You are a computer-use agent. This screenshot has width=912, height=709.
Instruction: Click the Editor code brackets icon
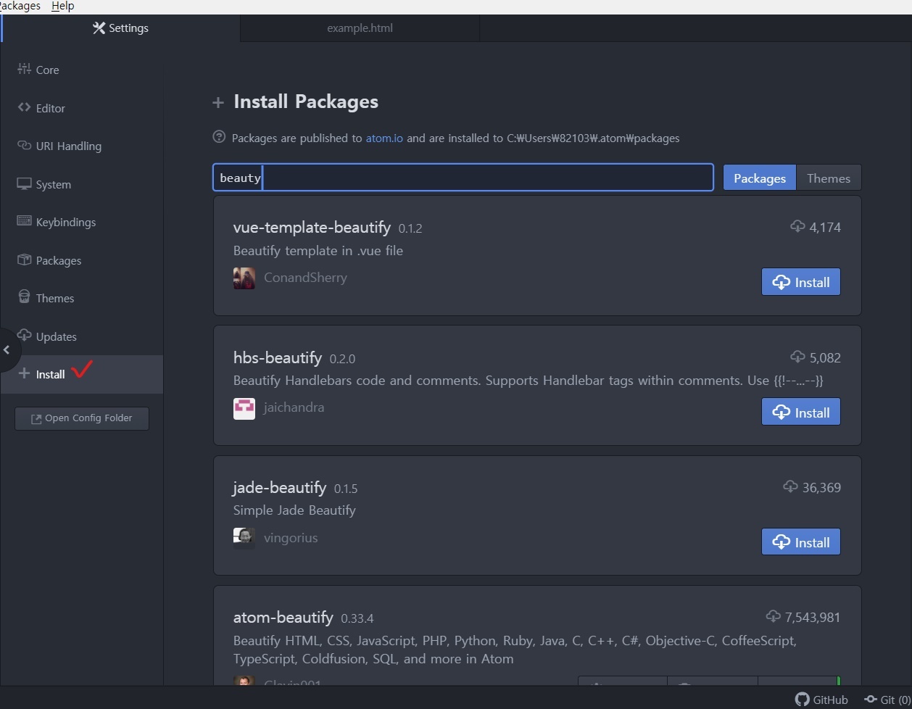coord(25,107)
